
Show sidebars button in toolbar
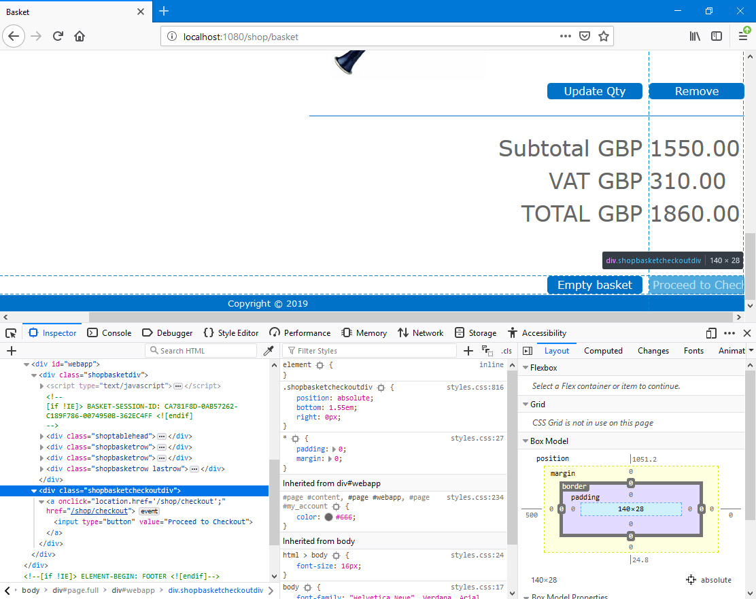tap(717, 36)
